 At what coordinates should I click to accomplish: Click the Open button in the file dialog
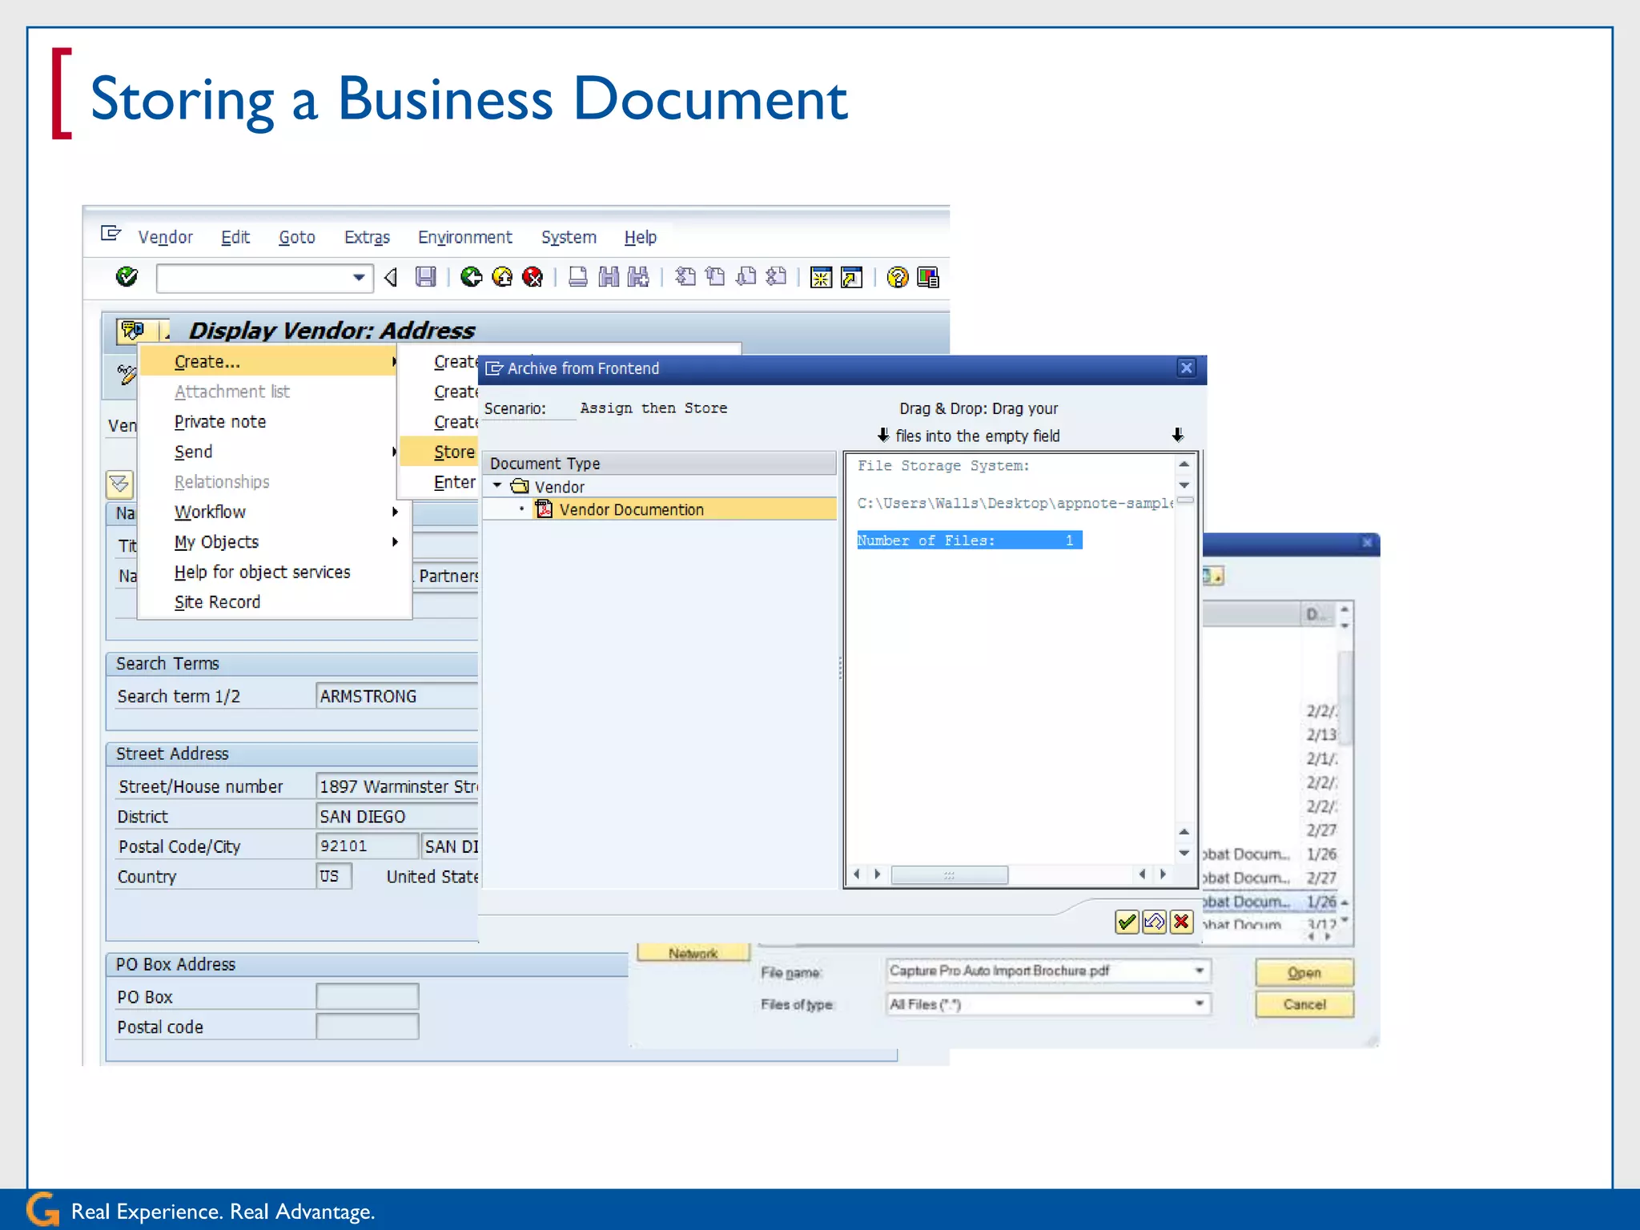(1304, 972)
